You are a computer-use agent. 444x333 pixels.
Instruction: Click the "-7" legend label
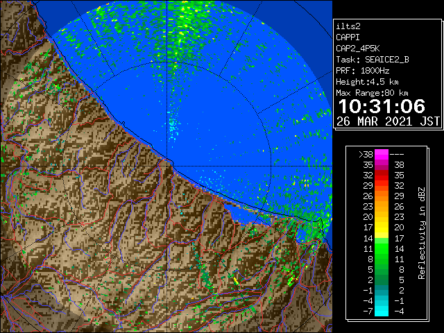coord(368,311)
